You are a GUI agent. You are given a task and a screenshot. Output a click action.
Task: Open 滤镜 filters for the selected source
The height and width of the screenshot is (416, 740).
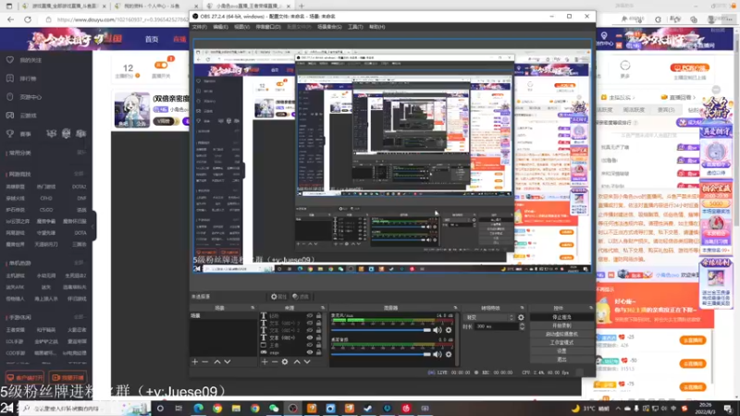300,297
